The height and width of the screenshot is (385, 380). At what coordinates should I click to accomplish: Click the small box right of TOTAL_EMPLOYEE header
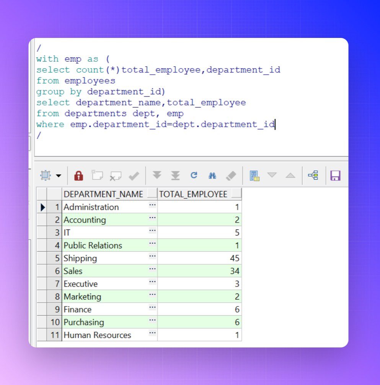(236, 193)
